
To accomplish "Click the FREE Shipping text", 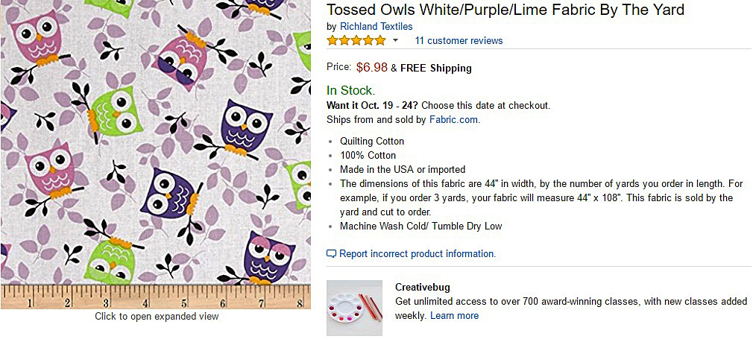I will click(x=435, y=68).
